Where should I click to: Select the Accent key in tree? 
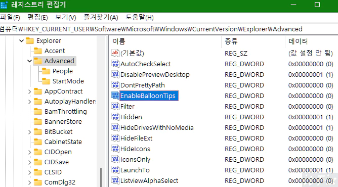(55, 51)
